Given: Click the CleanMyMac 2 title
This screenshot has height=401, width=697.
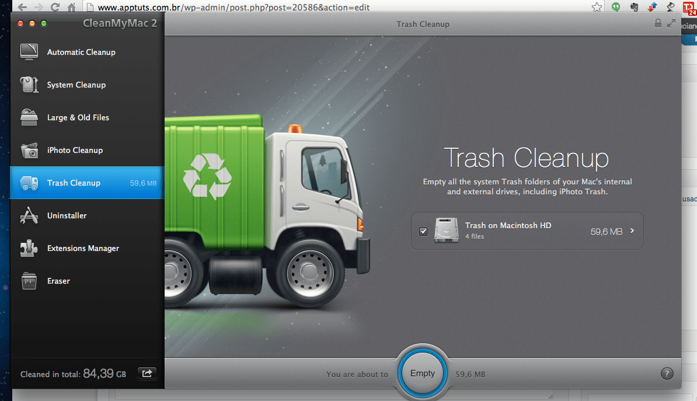Looking at the screenshot, I should pyautogui.click(x=120, y=23).
